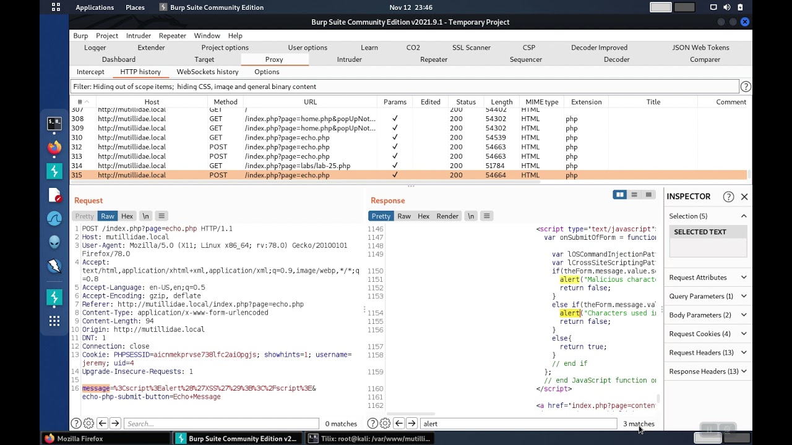Open the power icon in top bar
This screenshot has height=445, width=792.
coord(740,7)
